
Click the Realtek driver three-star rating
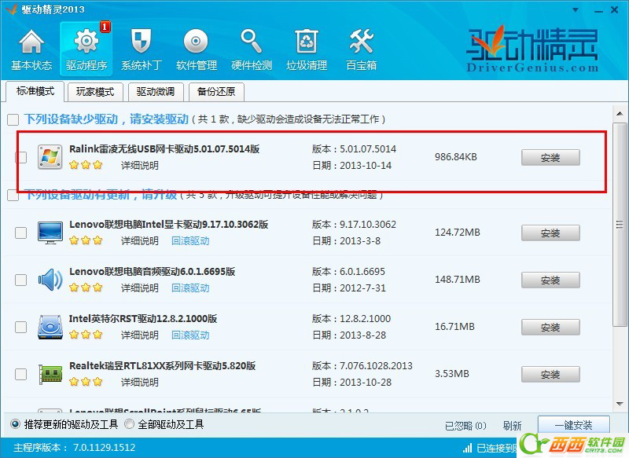[86, 382]
